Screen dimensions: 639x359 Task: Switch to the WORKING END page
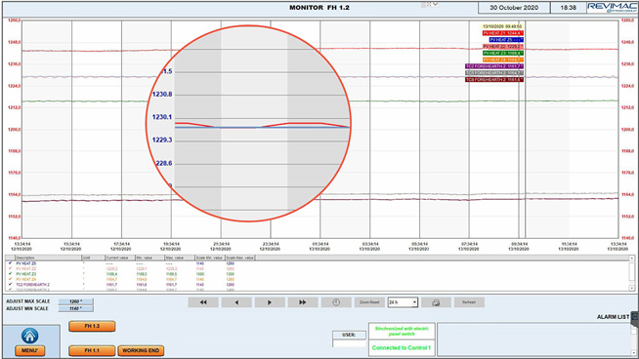pos(141,350)
